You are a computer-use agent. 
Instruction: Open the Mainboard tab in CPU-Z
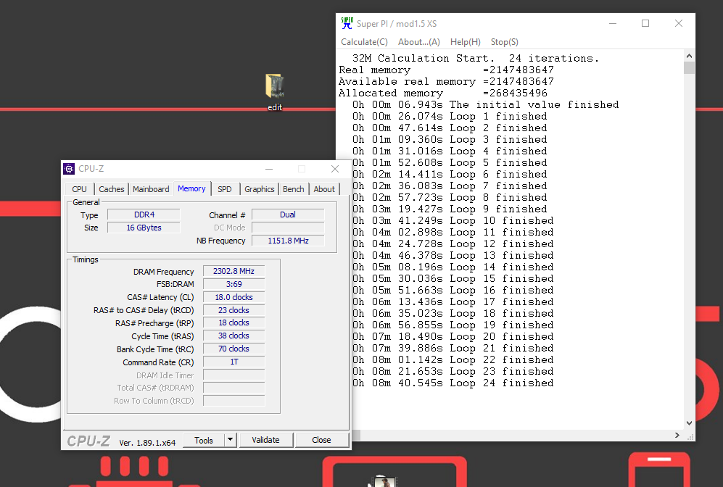tap(151, 189)
